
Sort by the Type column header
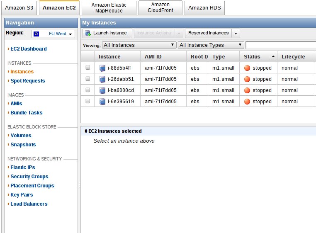[x=224, y=57]
